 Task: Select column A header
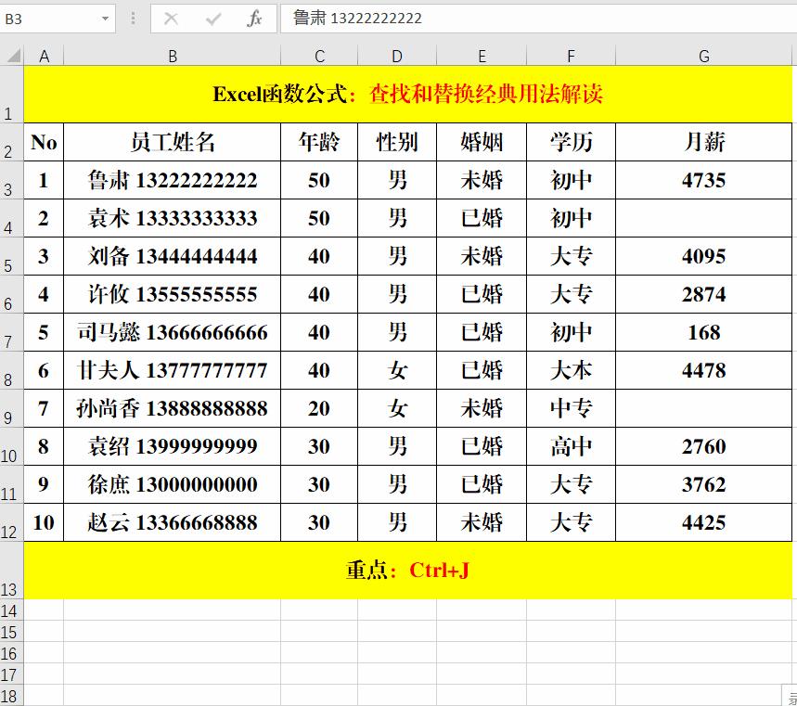click(43, 55)
